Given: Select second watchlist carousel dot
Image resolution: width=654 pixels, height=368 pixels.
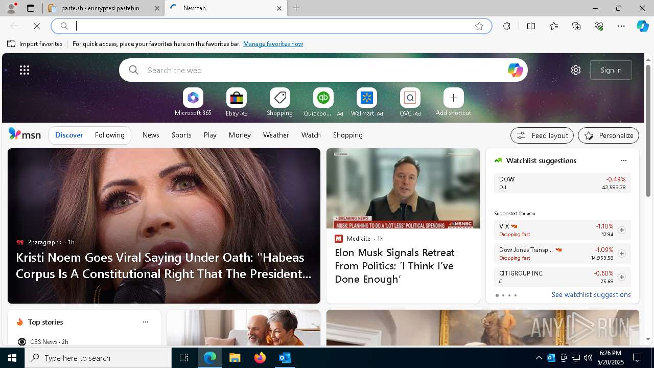Looking at the screenshot, I should point(503,295).
